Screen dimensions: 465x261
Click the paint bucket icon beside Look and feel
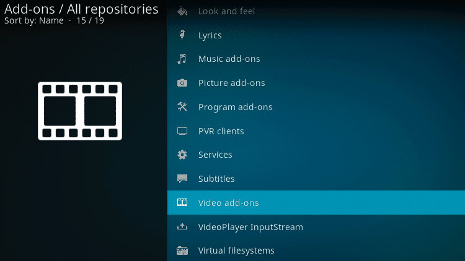(x=182, y=11)
